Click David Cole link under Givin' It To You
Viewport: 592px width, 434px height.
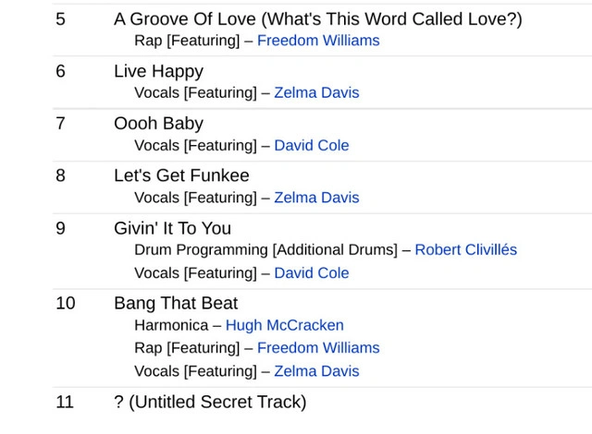coord(311,273)
